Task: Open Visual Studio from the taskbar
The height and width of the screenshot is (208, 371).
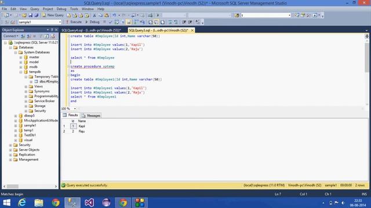Action: pos(89,203)
